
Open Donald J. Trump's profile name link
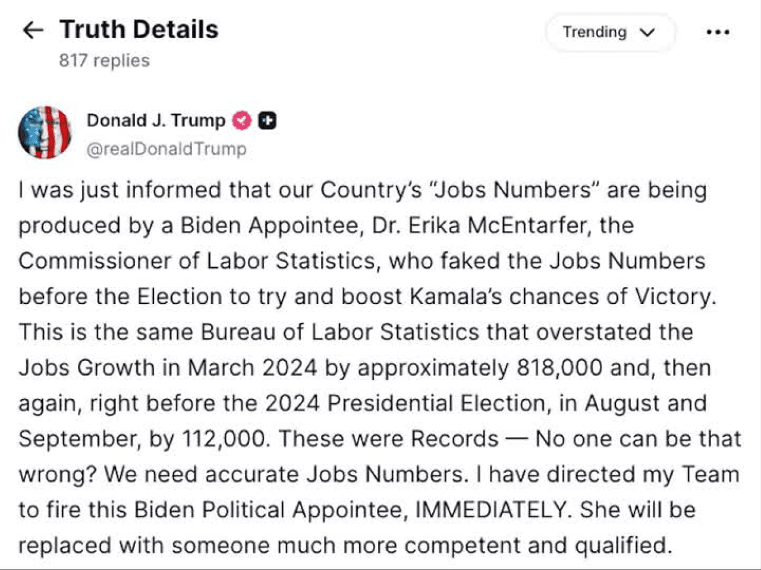point(156,121)
